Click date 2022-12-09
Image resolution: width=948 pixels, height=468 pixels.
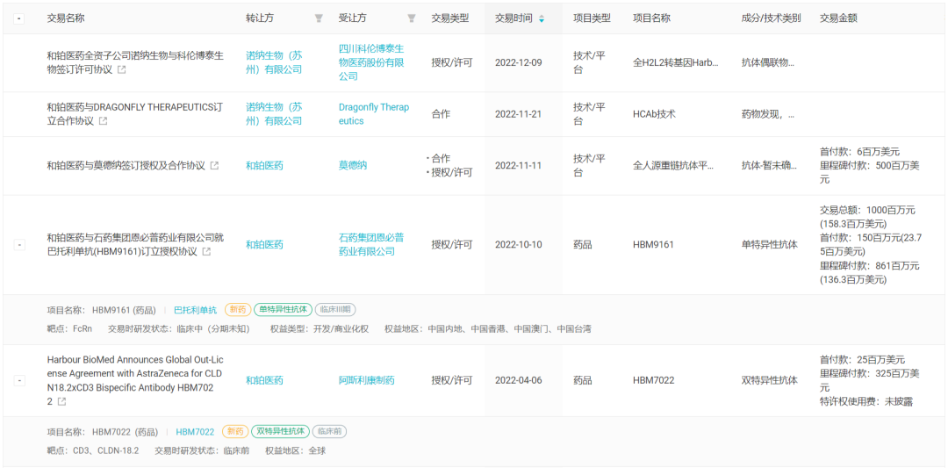click(518, 62)
